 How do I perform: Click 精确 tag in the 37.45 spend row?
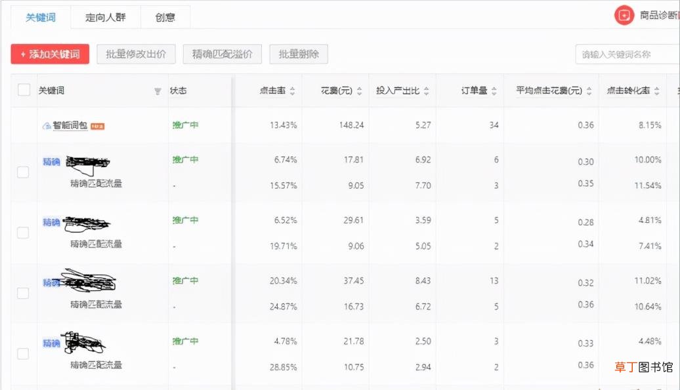coord(51,283)
